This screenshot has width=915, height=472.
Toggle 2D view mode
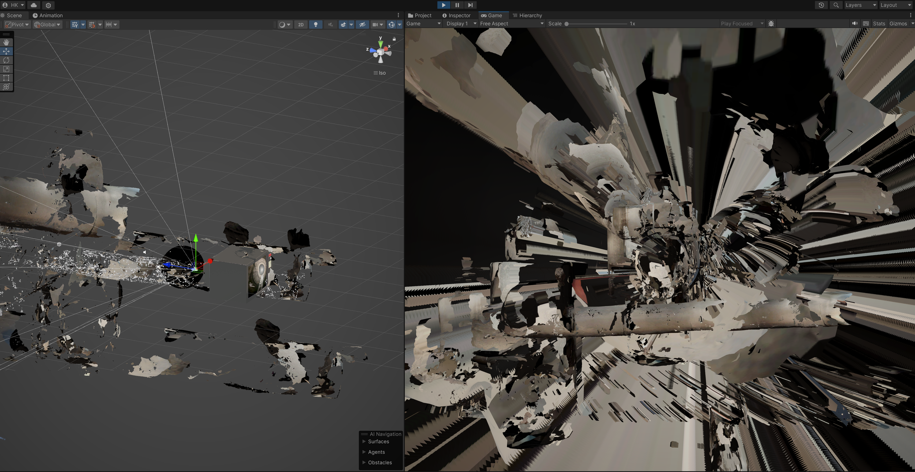click(x=301, y=24)
